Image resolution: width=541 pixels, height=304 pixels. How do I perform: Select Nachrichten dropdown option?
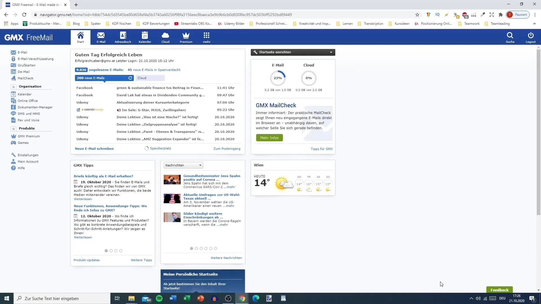[x=183, y=165]
